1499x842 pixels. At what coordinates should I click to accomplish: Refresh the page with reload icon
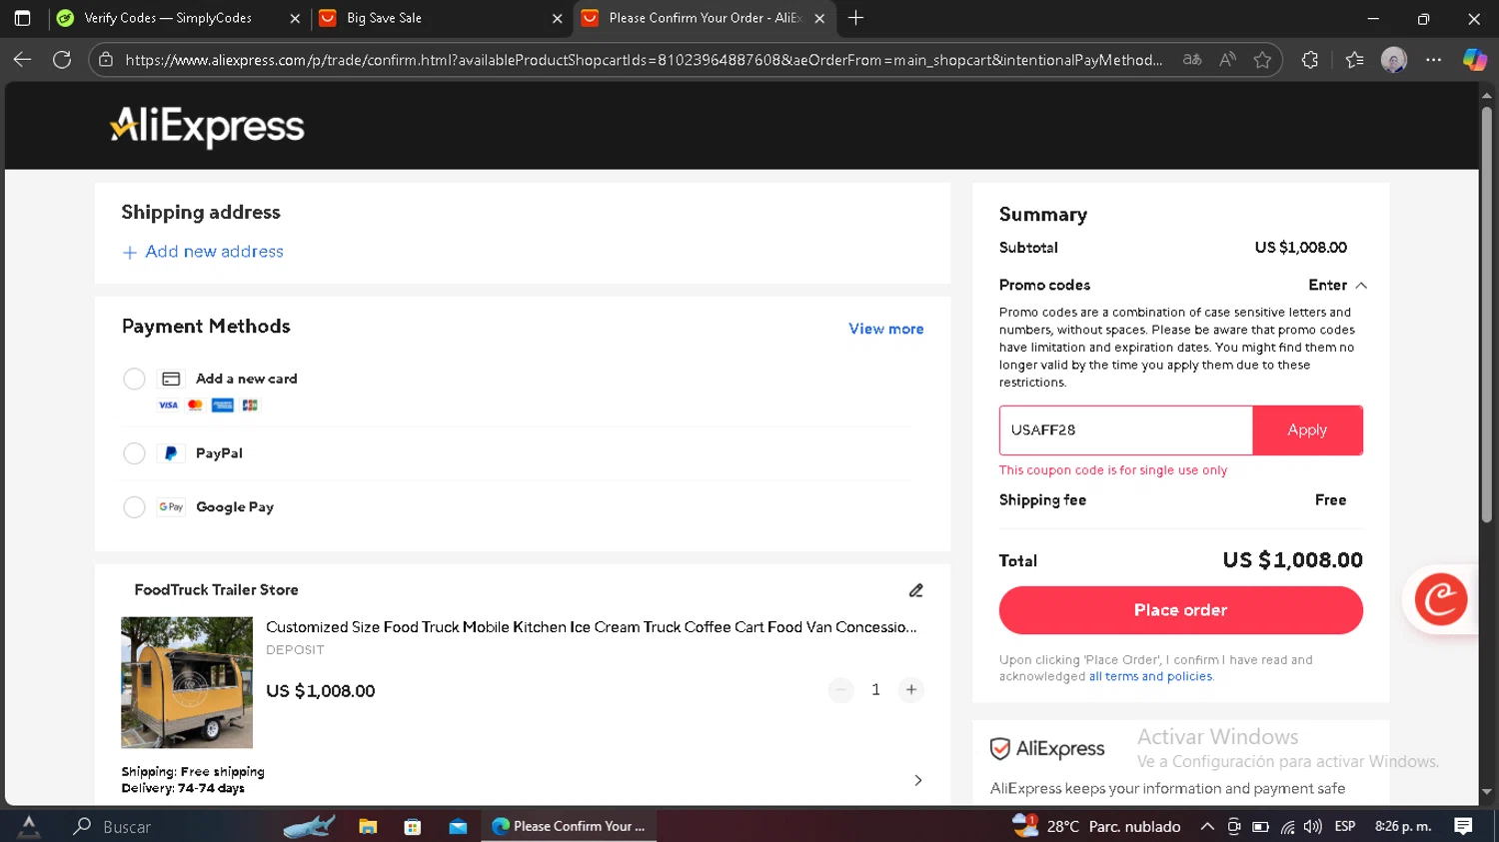[x=62, y=60]
